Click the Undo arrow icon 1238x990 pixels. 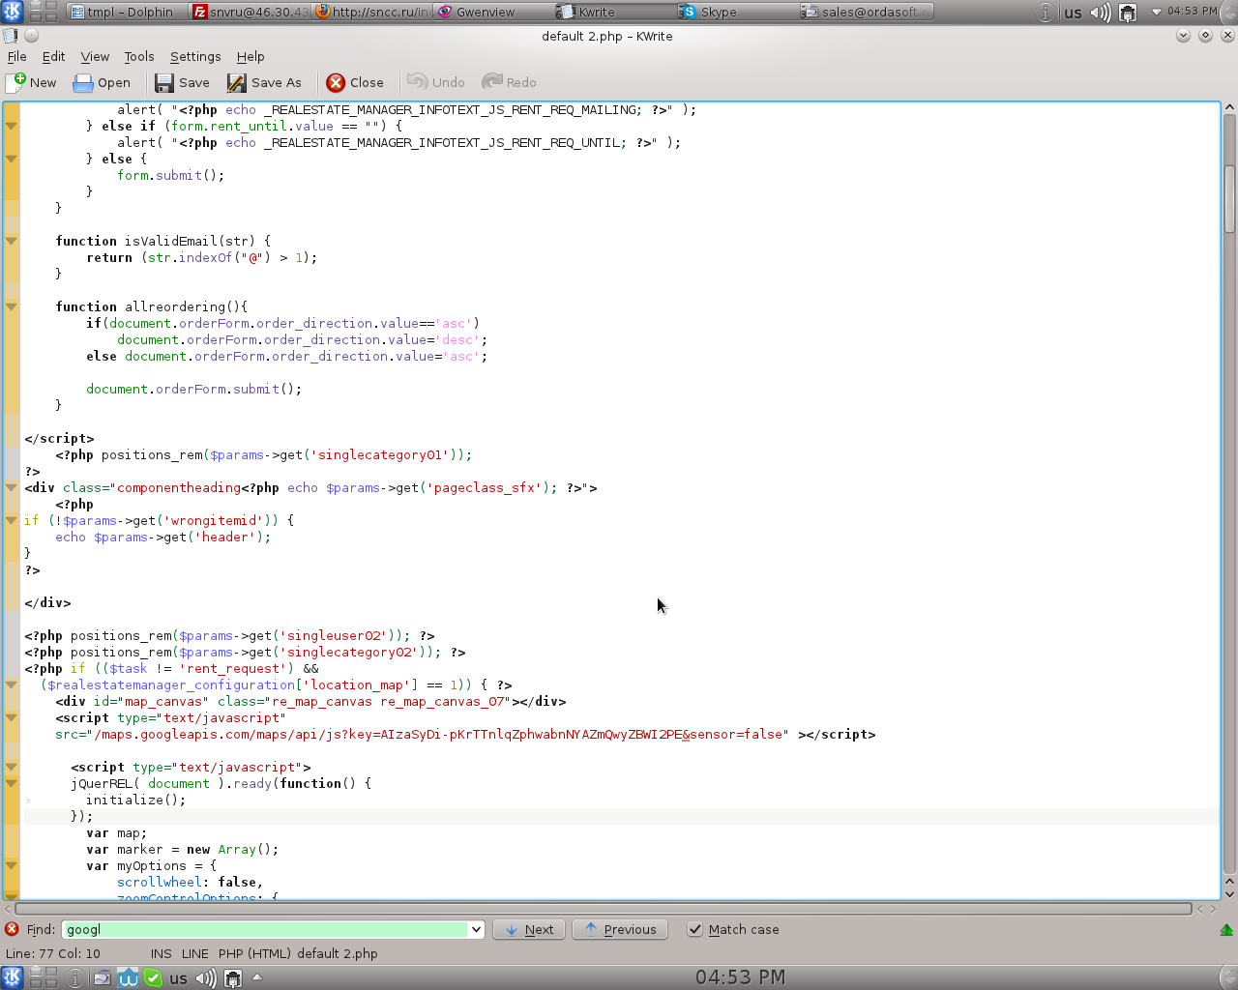[x=418, y=82]
